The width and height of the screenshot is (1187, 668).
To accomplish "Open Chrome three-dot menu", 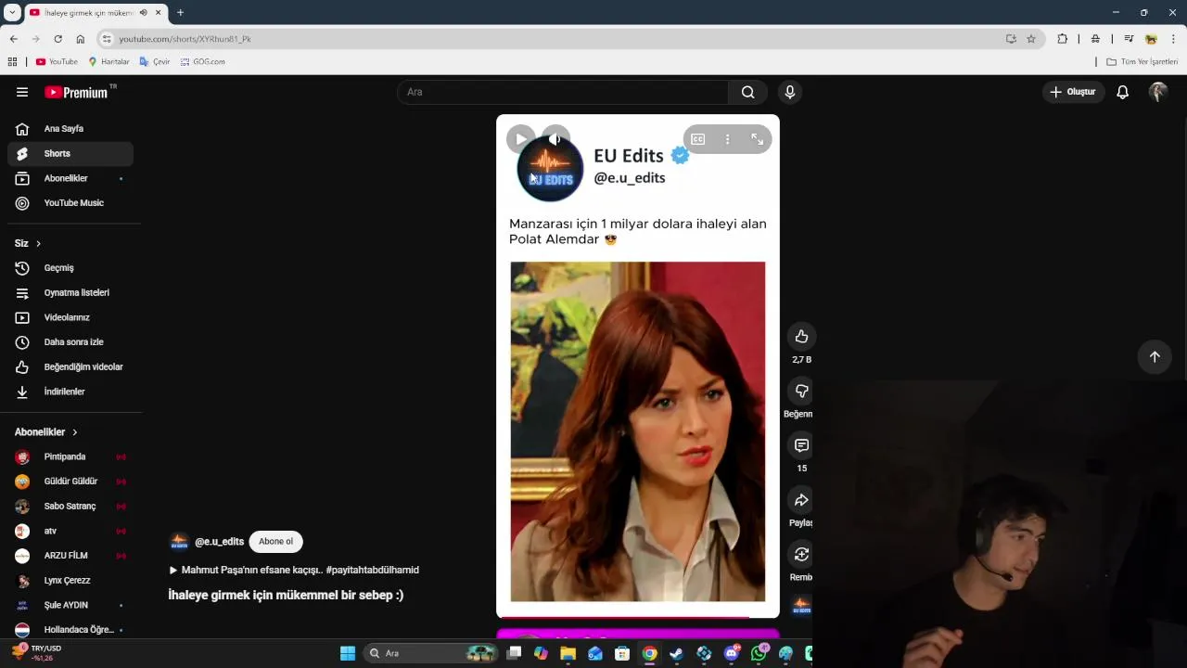I will [x=1173, y=39].
